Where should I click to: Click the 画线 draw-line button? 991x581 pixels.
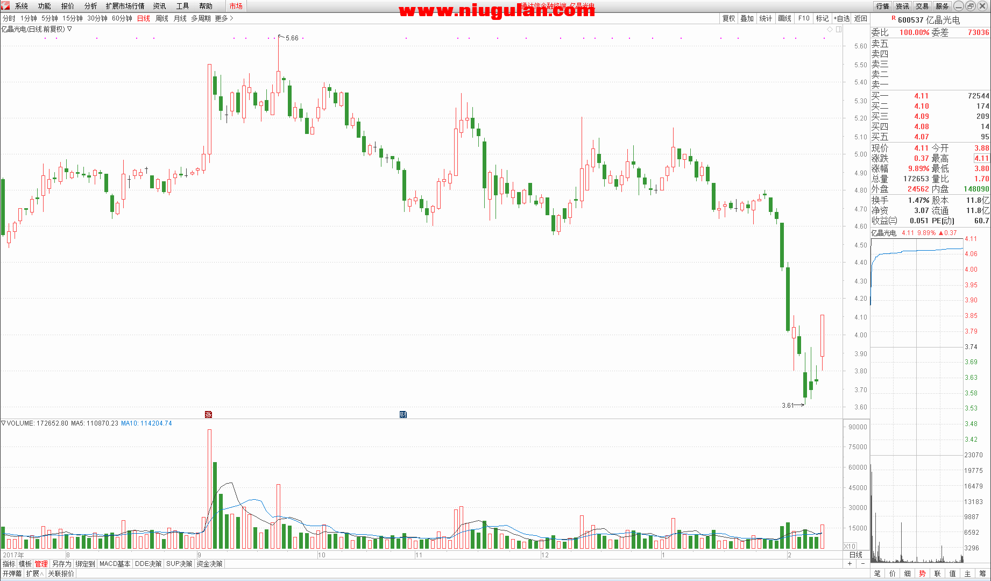[x=785, y=18]
